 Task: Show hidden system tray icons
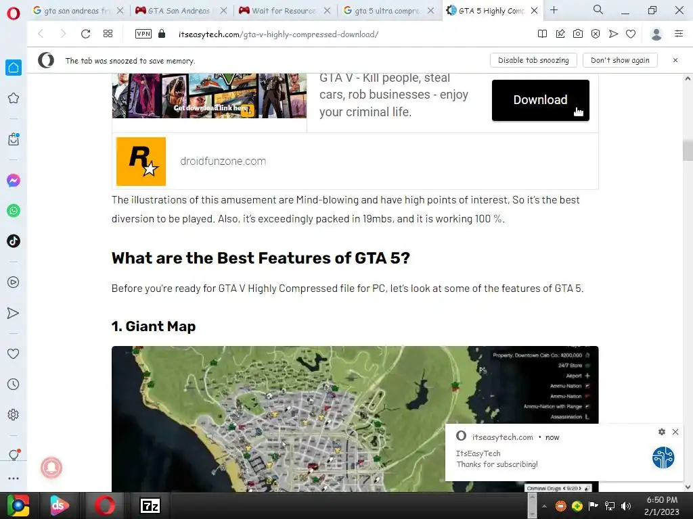coord(545,506)
